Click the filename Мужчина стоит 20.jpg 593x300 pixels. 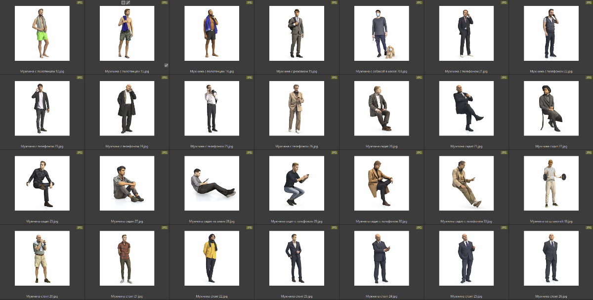coord(42,297)
